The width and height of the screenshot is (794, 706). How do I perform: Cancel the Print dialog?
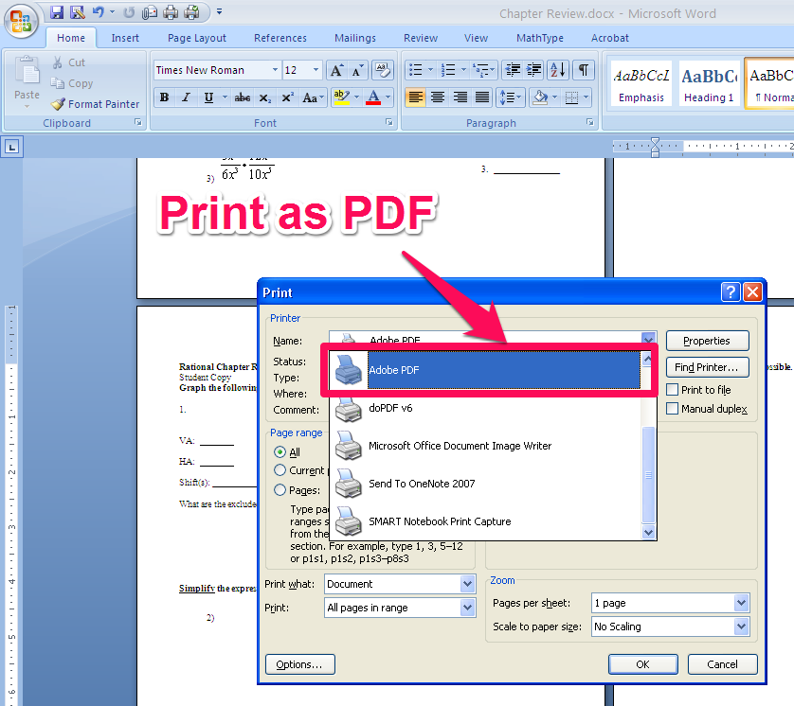(x=722, y=664)
